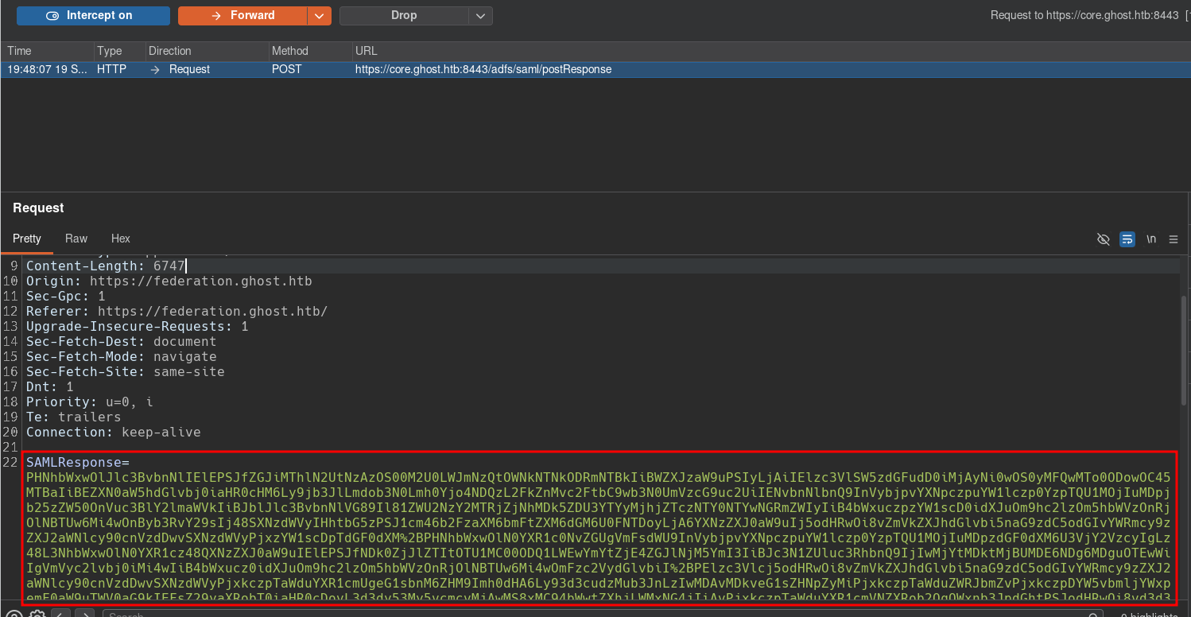Toggle hide-elements eye icon in Request panel
The width and height of the screenshot is (1191, 617).
pos(1103,239)
